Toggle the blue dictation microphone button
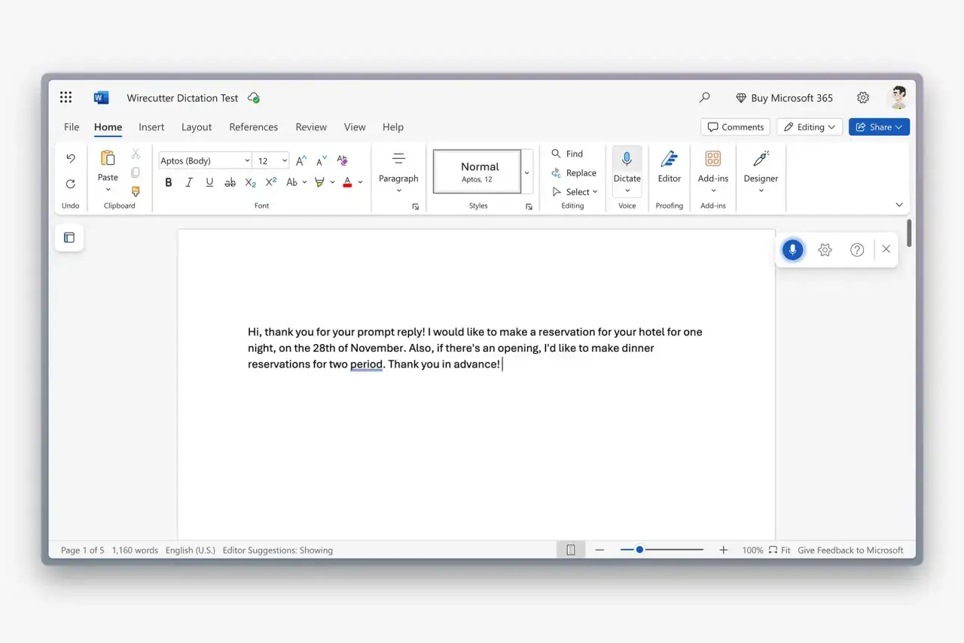This screenshot has width=964, height=643. coord(792,250)
